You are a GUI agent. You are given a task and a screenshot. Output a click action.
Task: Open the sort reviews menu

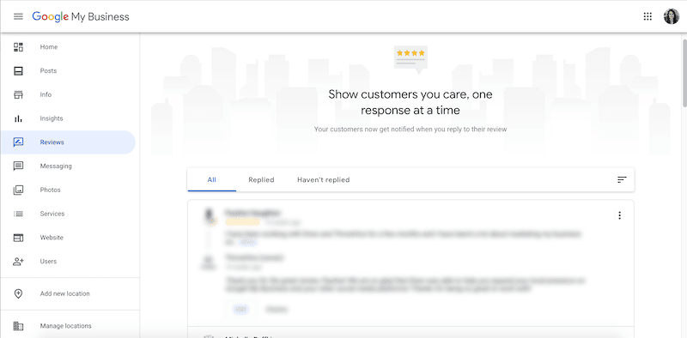pyautogui.click(x=622, y=179)
